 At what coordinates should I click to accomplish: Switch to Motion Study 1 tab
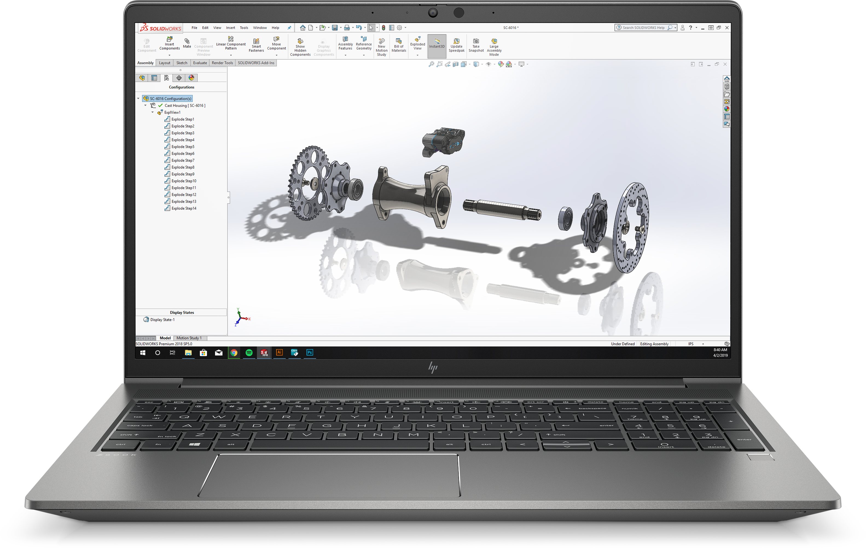coord(189,338)
